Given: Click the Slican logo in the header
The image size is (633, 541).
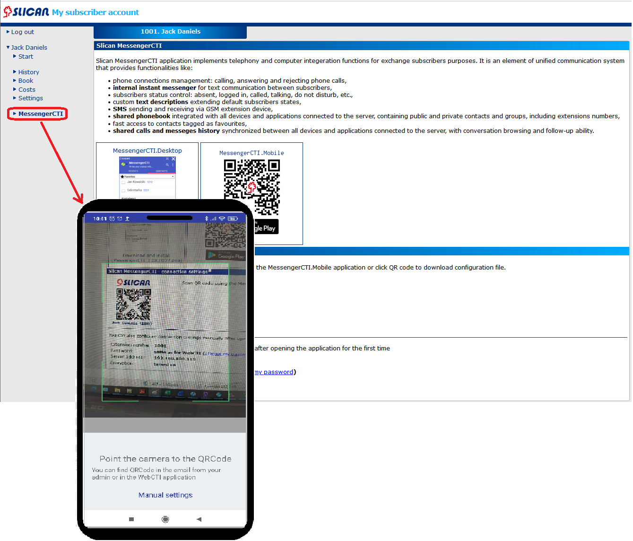Looking at the screenshot, I should (26, 12).
